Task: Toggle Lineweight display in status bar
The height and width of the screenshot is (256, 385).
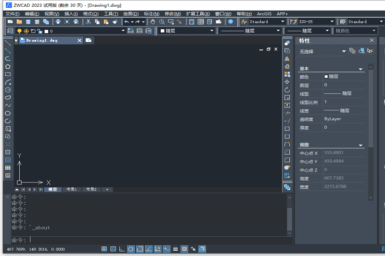Action: click(175, 249)
